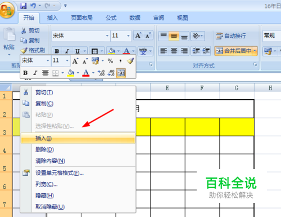The image size is (281, 217).
Task: Center text using mini toolbar
Action: pos(45,73)
